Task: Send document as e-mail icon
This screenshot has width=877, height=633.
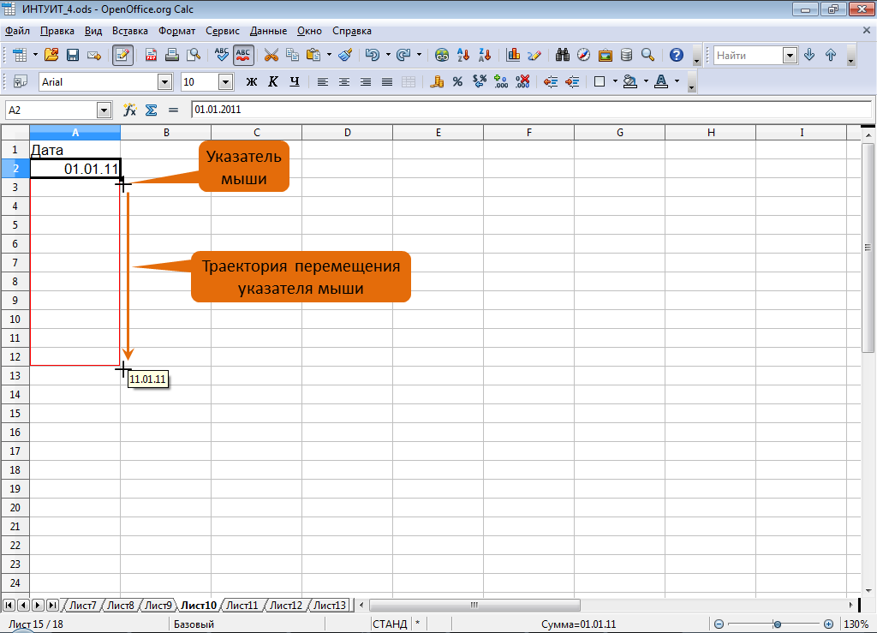Action: (94, 55)
